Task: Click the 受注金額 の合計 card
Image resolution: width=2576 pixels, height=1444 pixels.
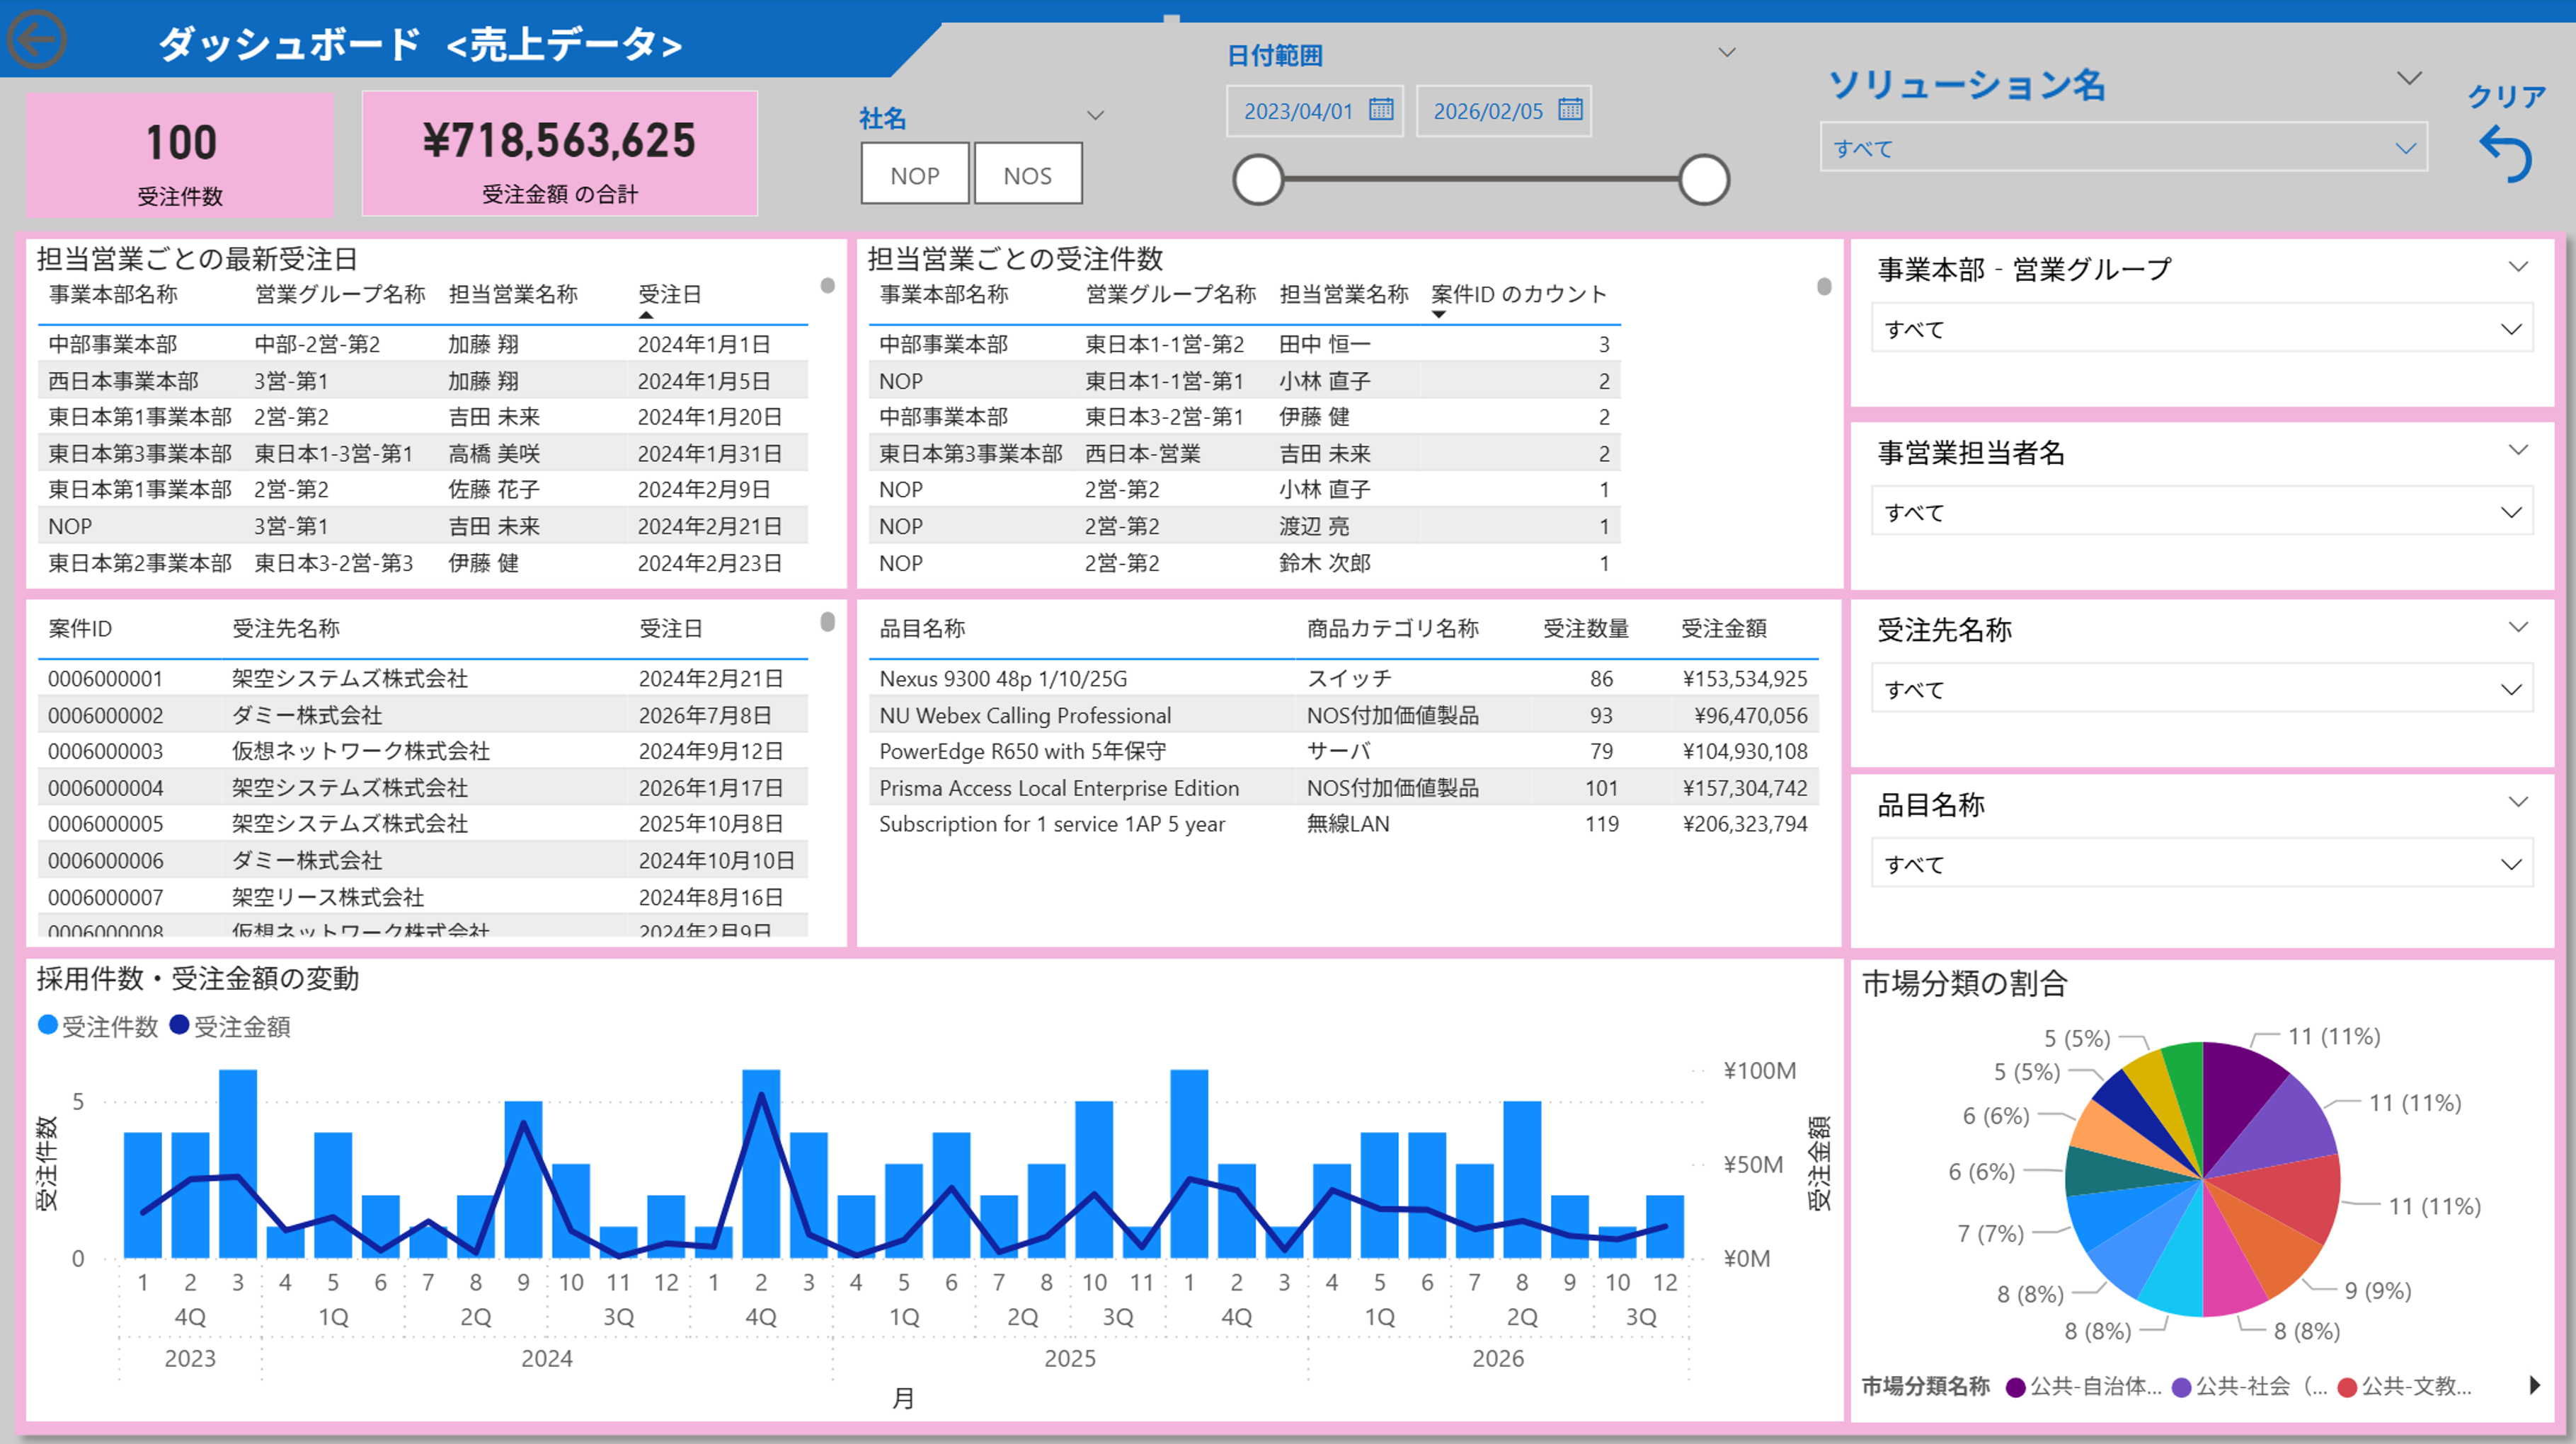Action: pos(559,153)
